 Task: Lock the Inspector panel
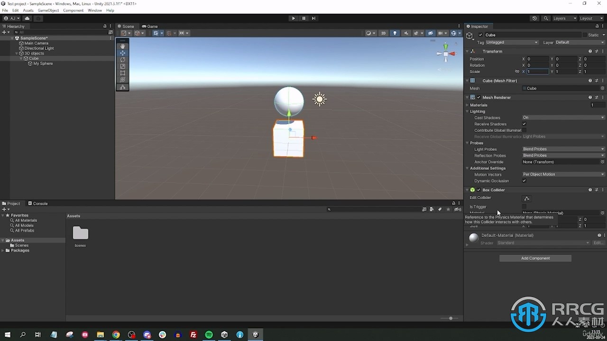pos(597,26)
